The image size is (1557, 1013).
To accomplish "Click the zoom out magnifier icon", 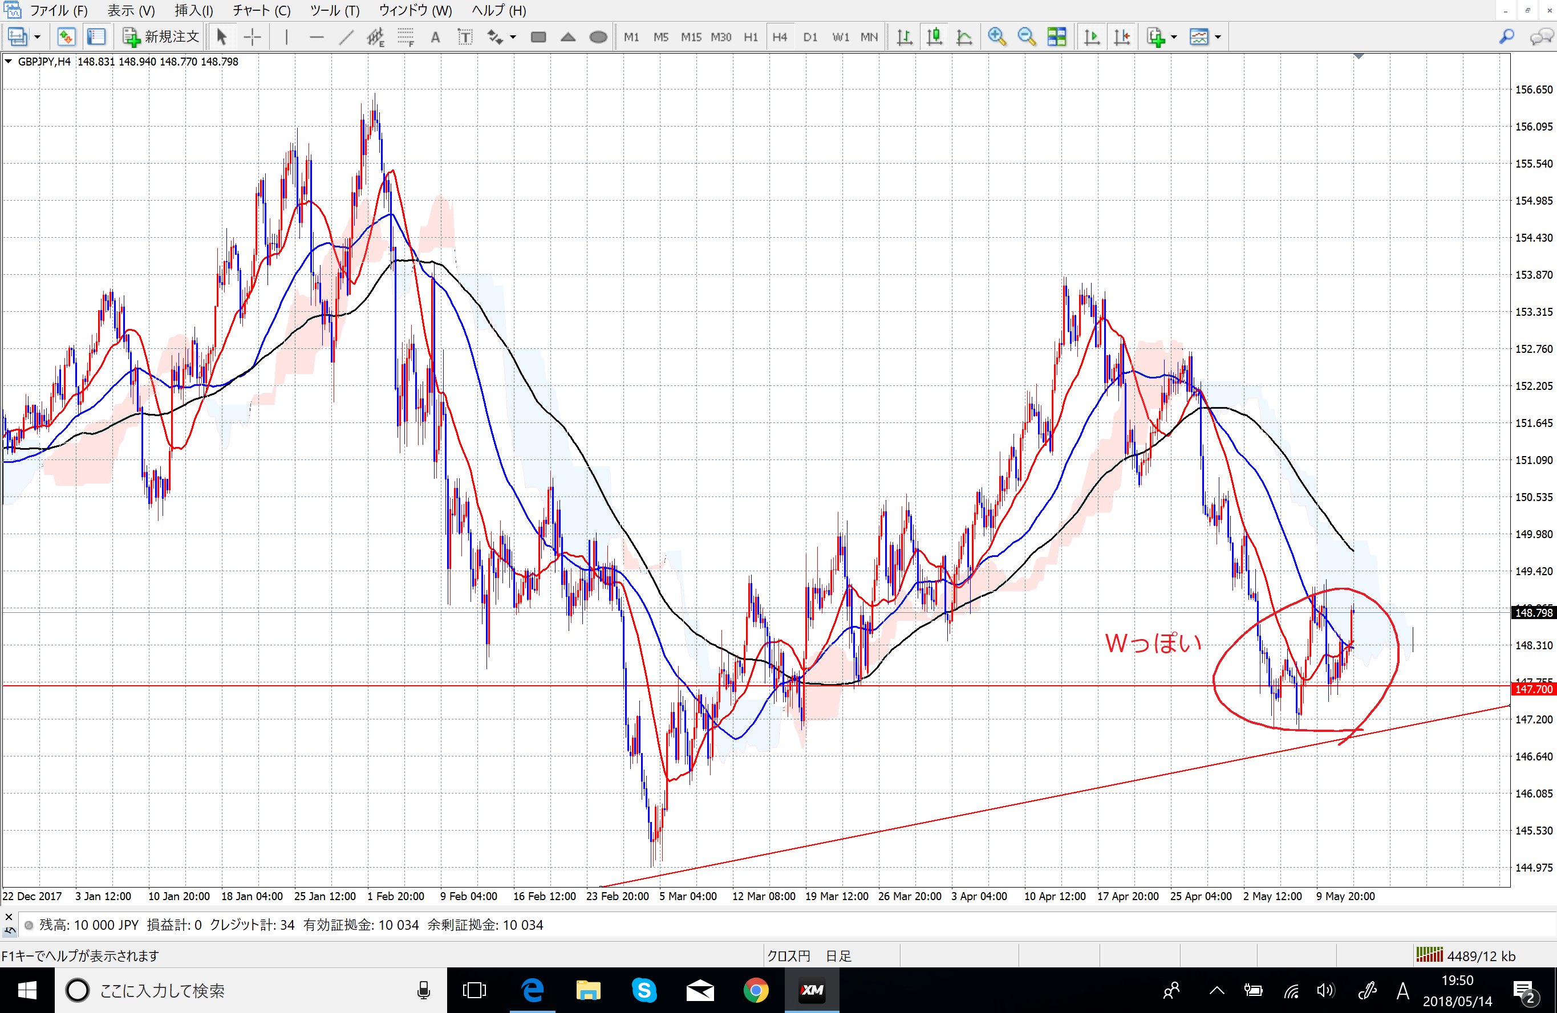I will 1027,37.
